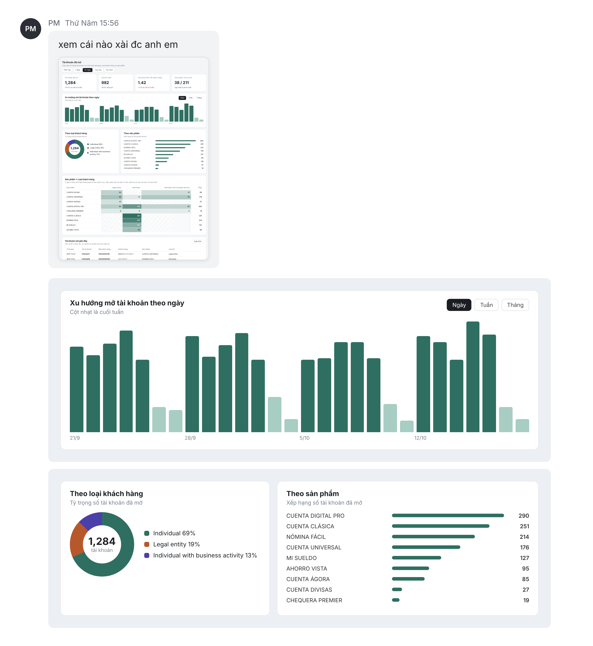Click CUENTA CLÁSICA progress bar in enlarged list
The height and width of the screenshot is (646, 593).
click(x=440, y=526)
